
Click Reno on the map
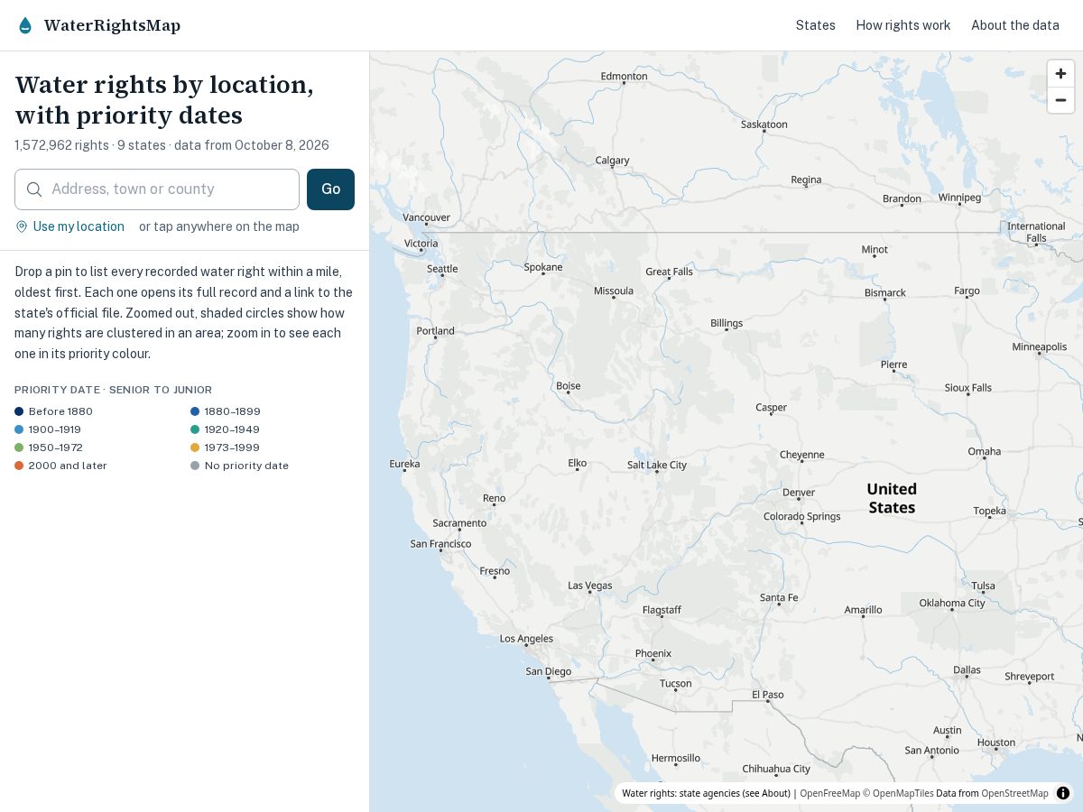tap(494, 498)
